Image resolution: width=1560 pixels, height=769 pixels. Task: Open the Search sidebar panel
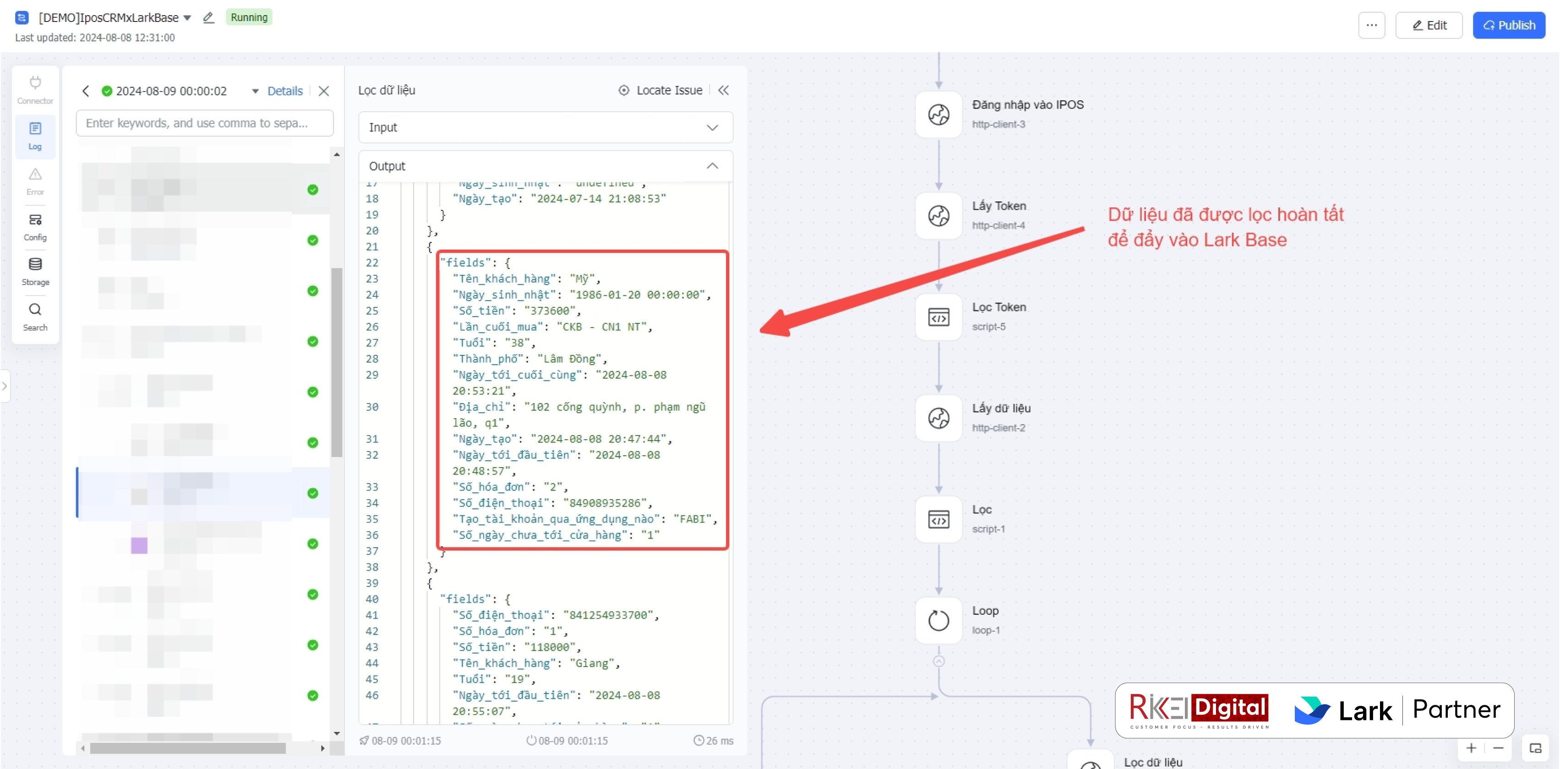click(x=35, y=316)
